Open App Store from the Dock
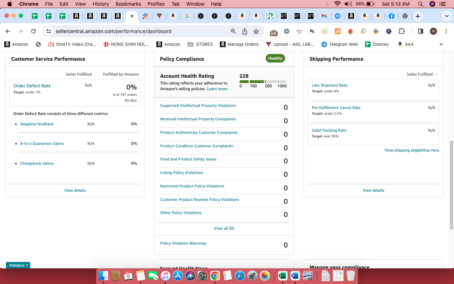 point(178,276)
